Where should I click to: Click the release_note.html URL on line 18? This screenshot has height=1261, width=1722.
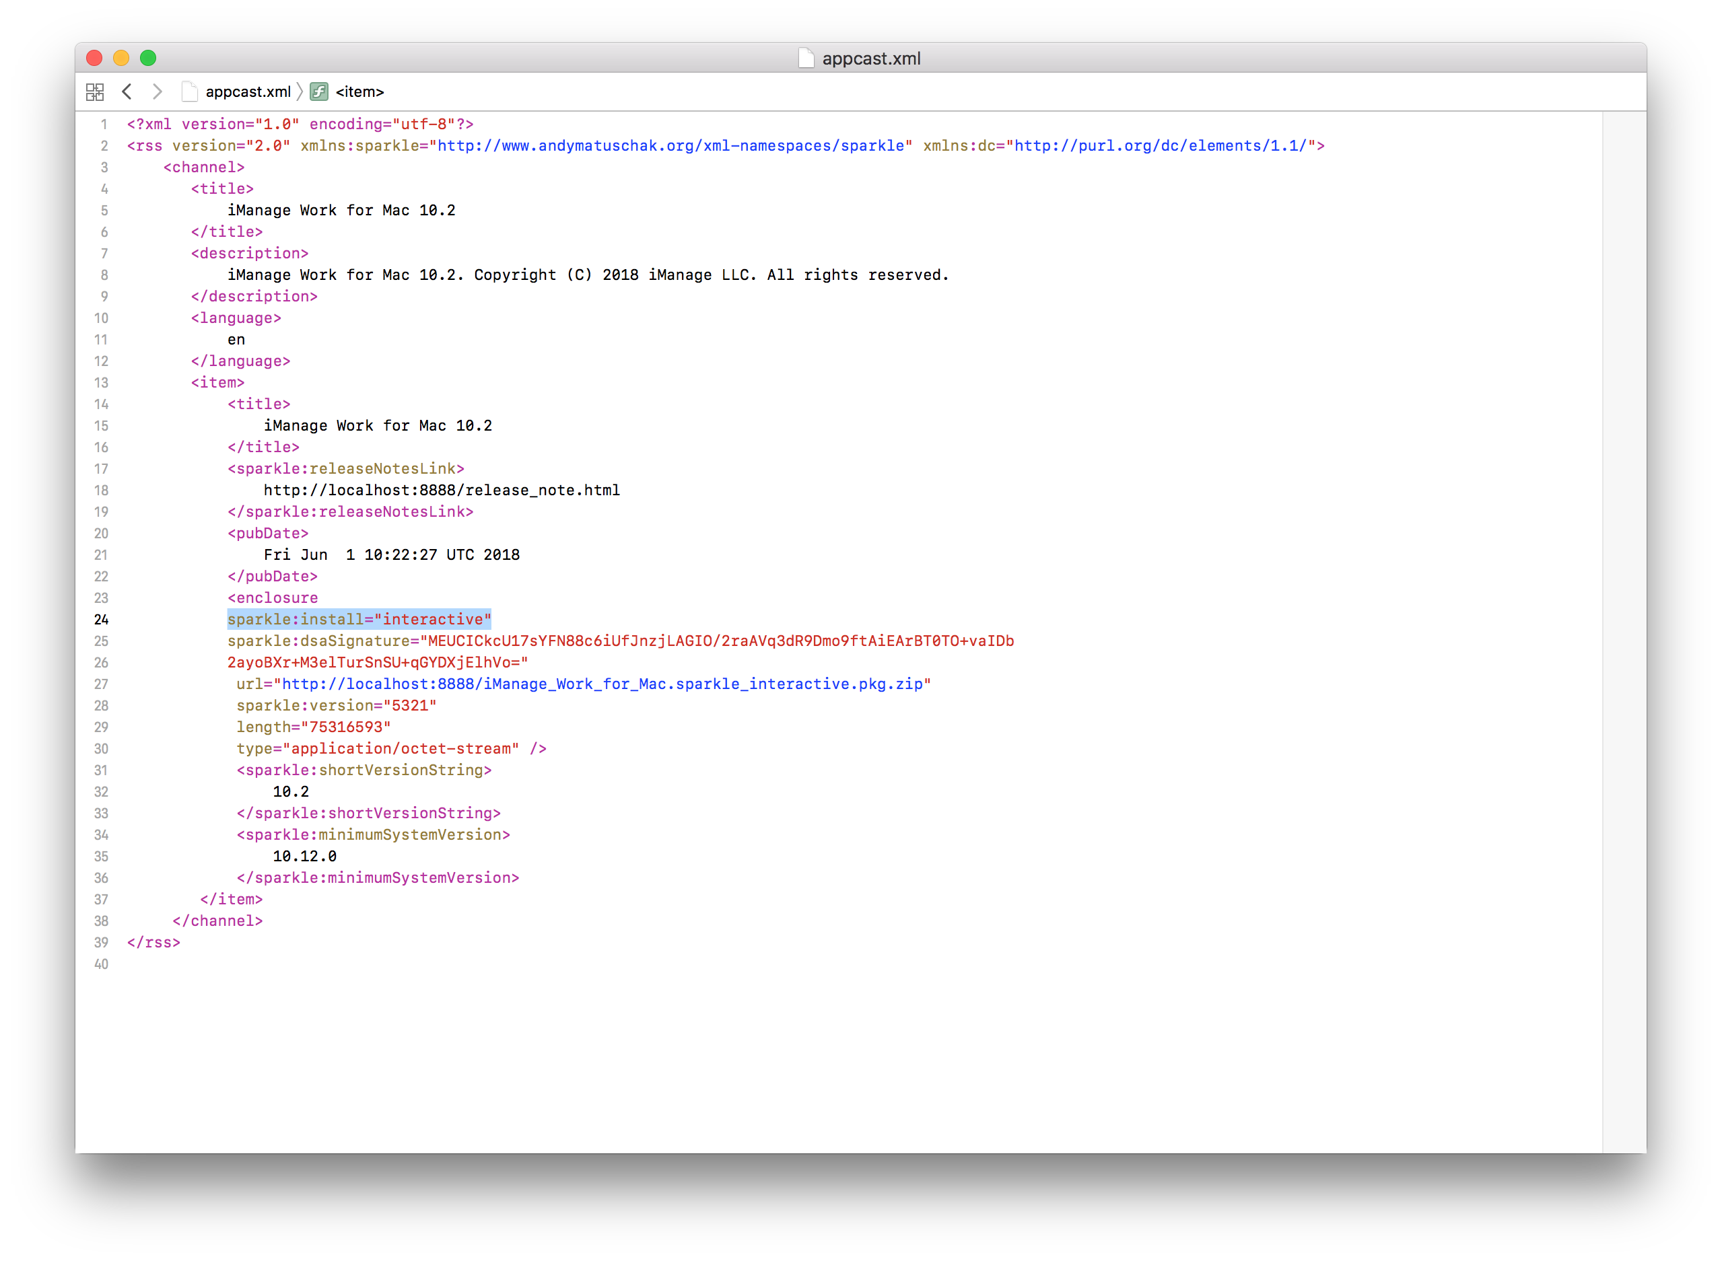(442, 490)
